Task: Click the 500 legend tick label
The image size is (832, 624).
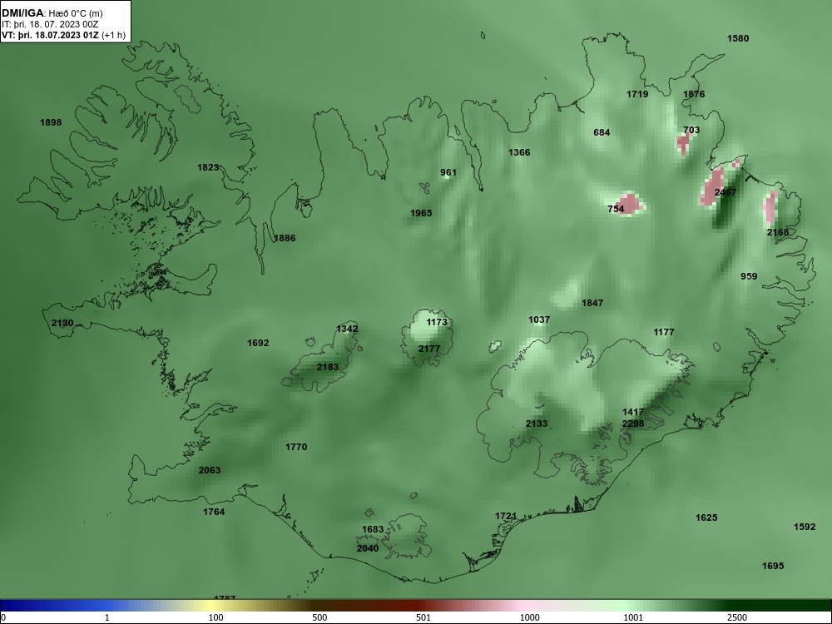Action: pos(319,617)
